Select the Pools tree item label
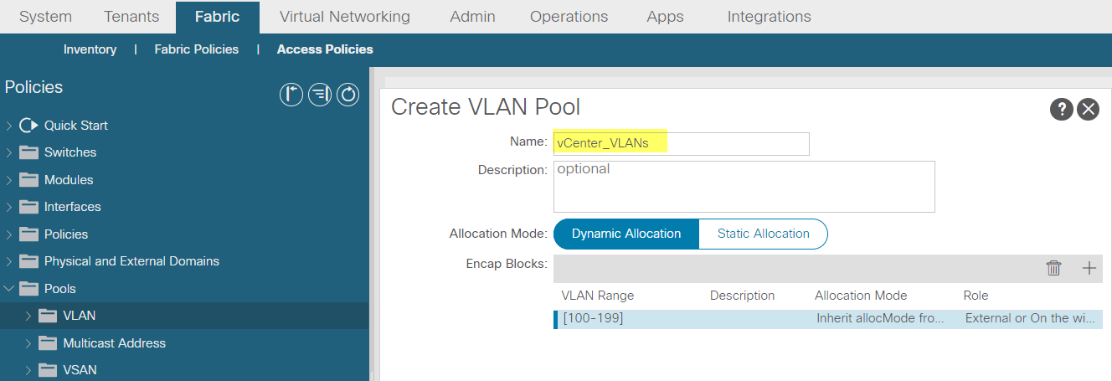The height and width of the screenshot is (381, 1112). 60,289
